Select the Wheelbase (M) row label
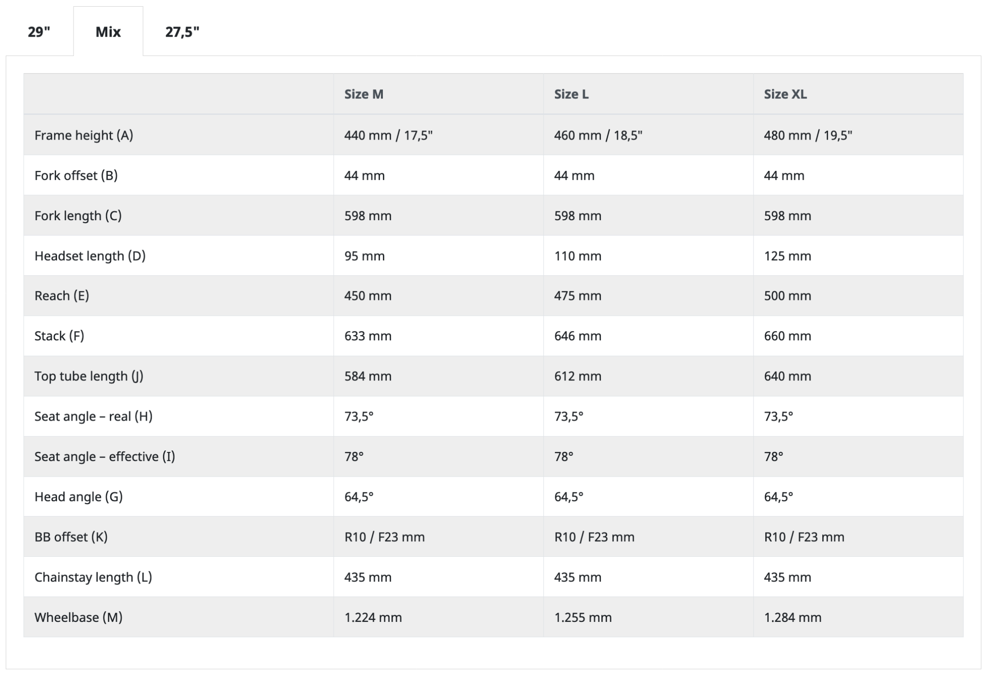Image resolution: width=990 pixels, height=676 pixels. [78, 617]
